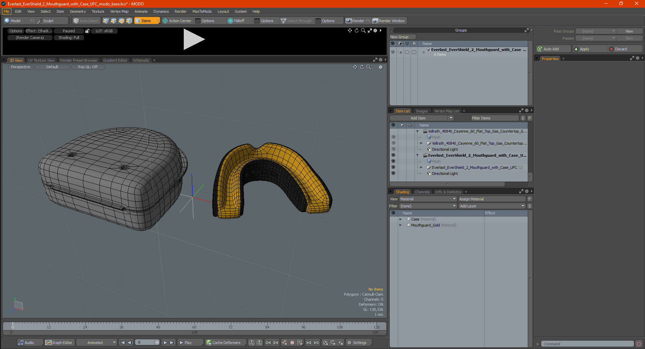Click the Perspective view button
The width and height of the screenshot is (645, 349).
[20, 67]
